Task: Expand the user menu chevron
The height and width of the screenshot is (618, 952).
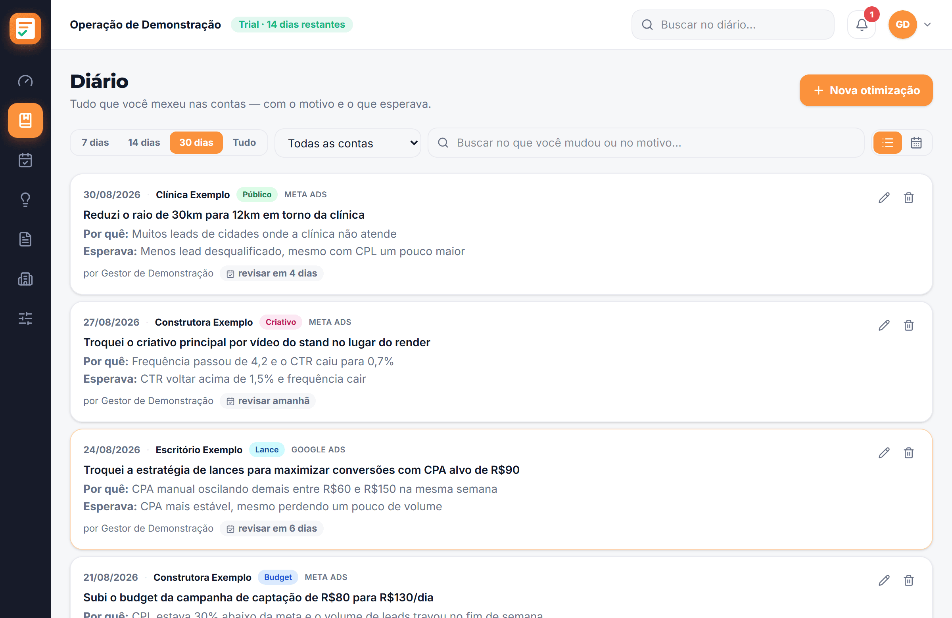Action: coord(927,25)
